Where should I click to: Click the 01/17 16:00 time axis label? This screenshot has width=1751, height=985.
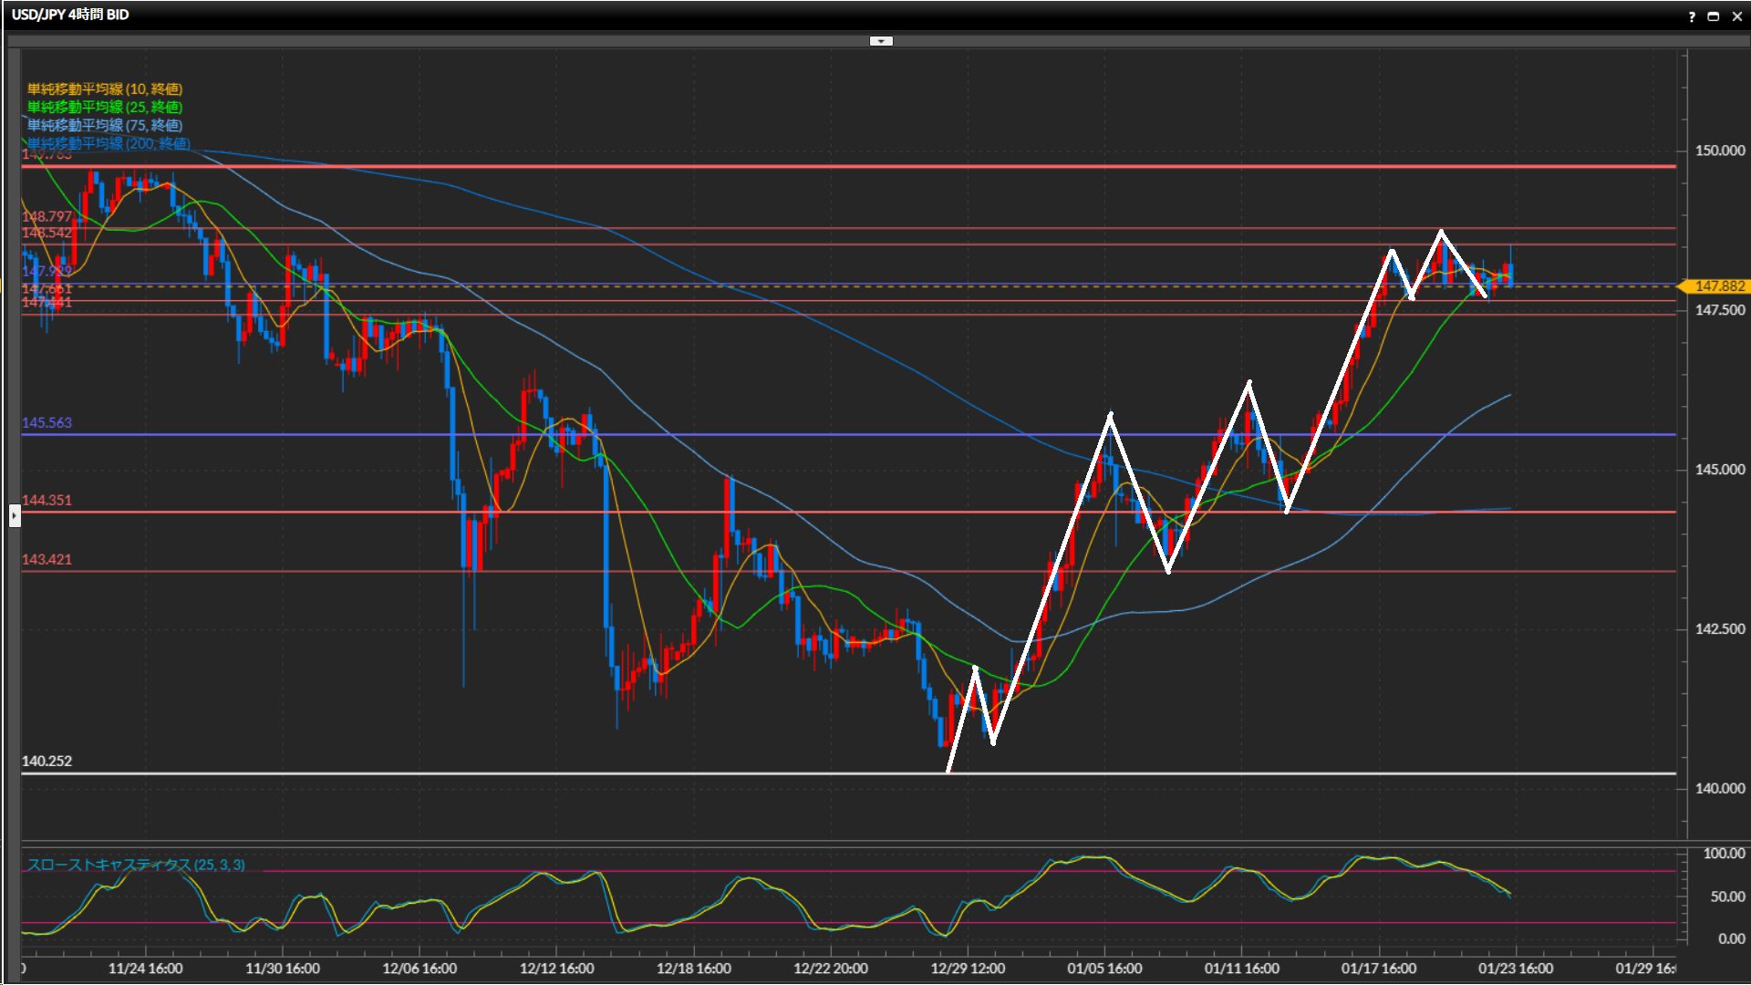click(1378, 969)
